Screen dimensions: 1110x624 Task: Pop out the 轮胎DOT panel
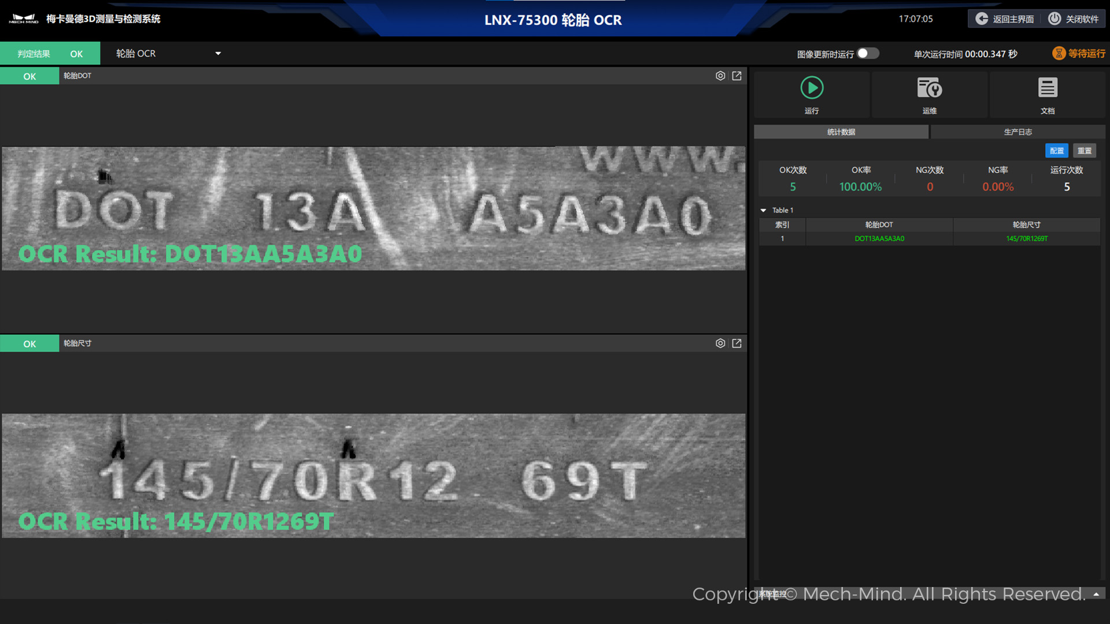(x=737, y=76)
